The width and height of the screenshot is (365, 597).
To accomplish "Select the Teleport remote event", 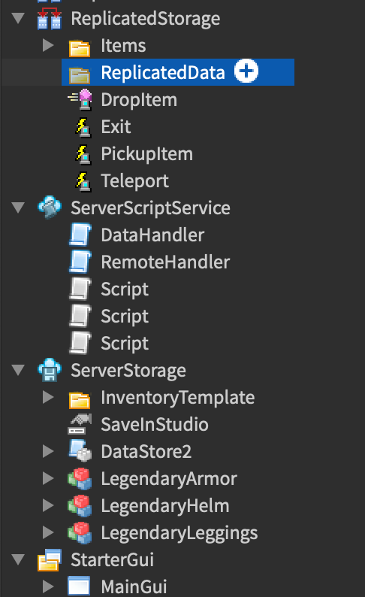I will coord(135,181).
